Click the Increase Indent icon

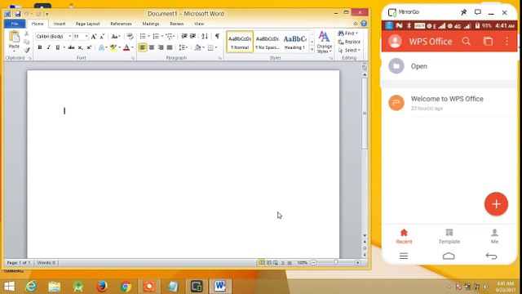[192, 36]
